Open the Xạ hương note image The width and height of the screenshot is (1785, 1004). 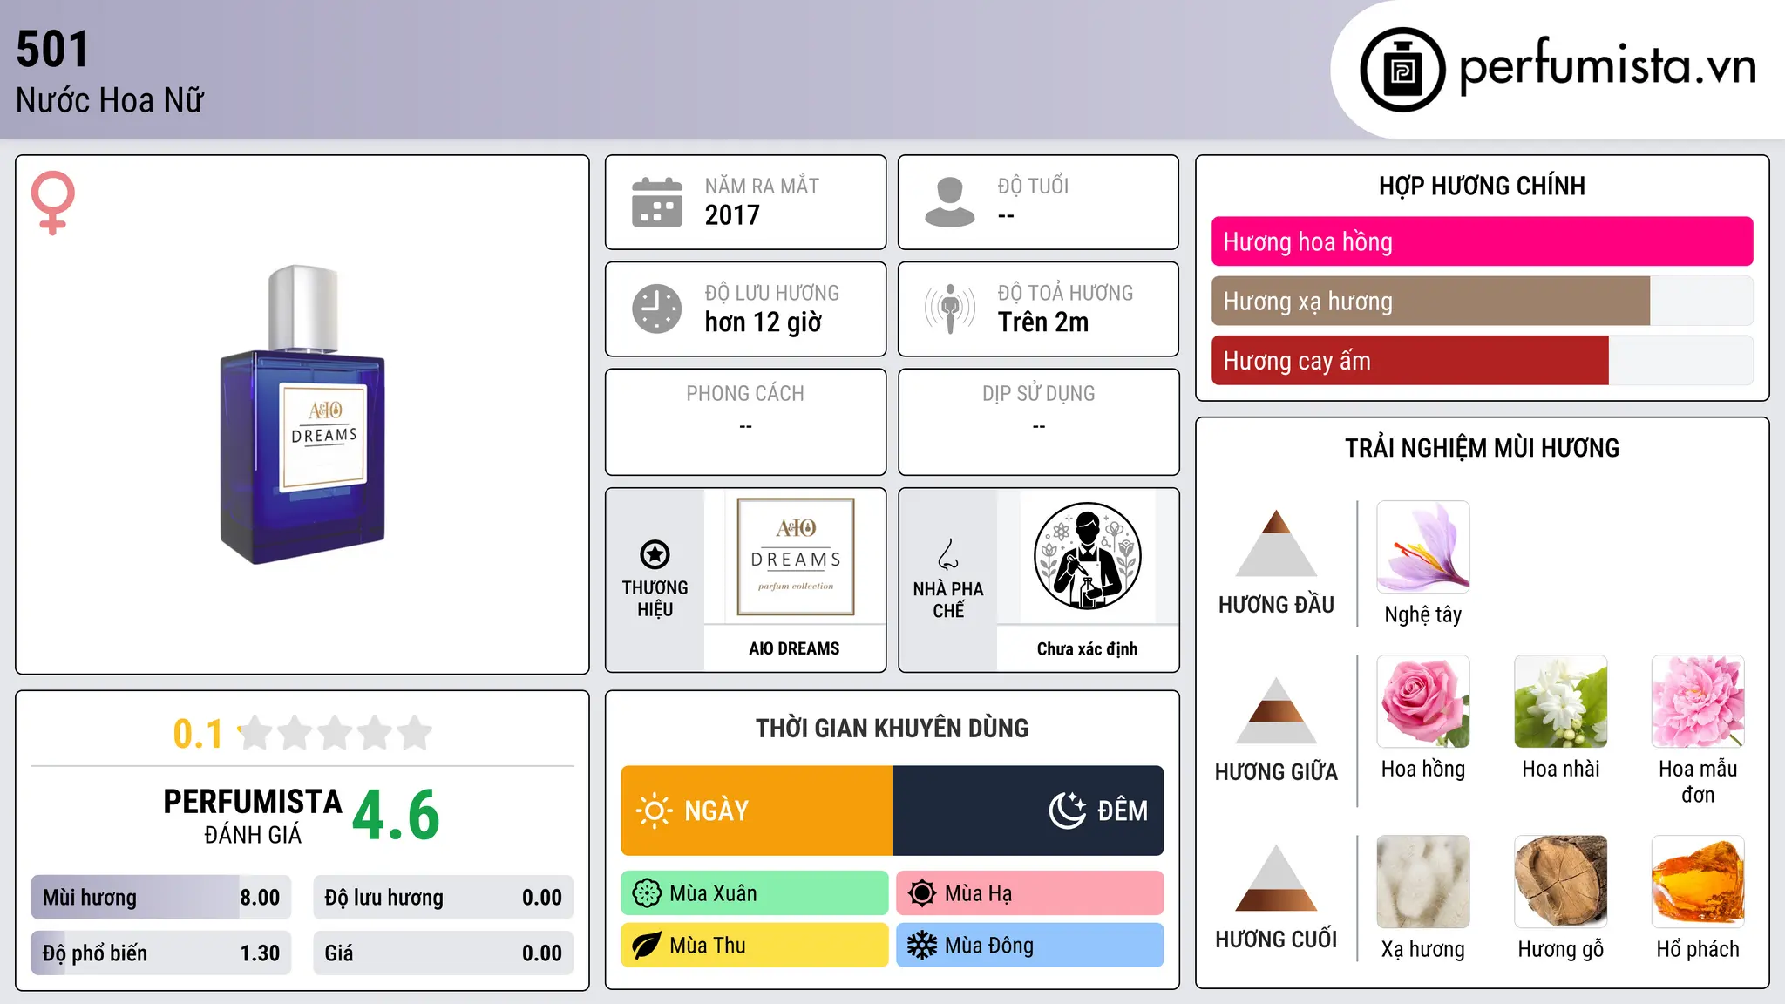point(1423,882)
